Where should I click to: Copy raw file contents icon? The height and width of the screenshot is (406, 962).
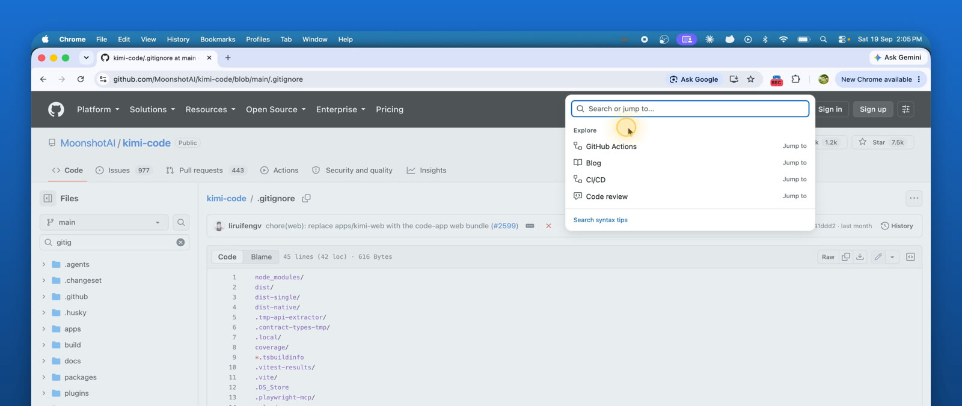click(x=846, y=256)
